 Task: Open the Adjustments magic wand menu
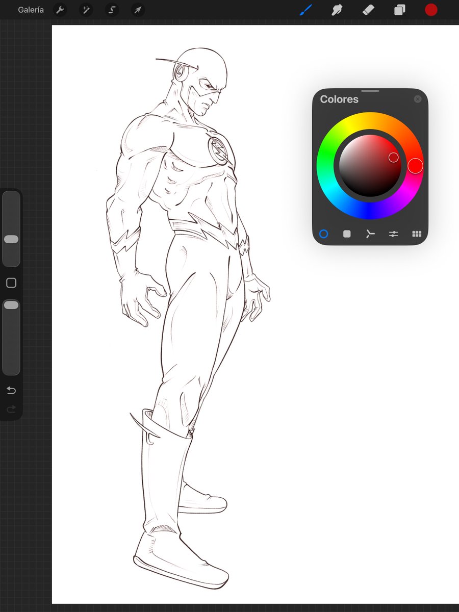coord(86,10)
